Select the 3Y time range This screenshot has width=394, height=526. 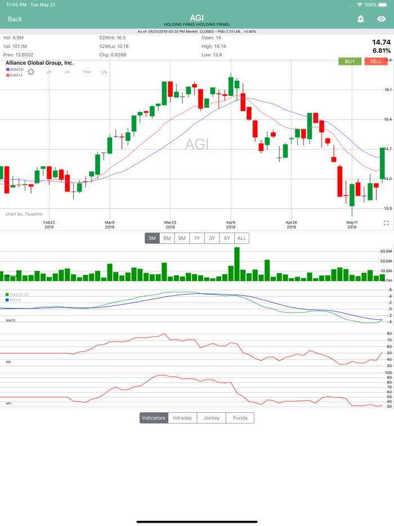[212, 238]
